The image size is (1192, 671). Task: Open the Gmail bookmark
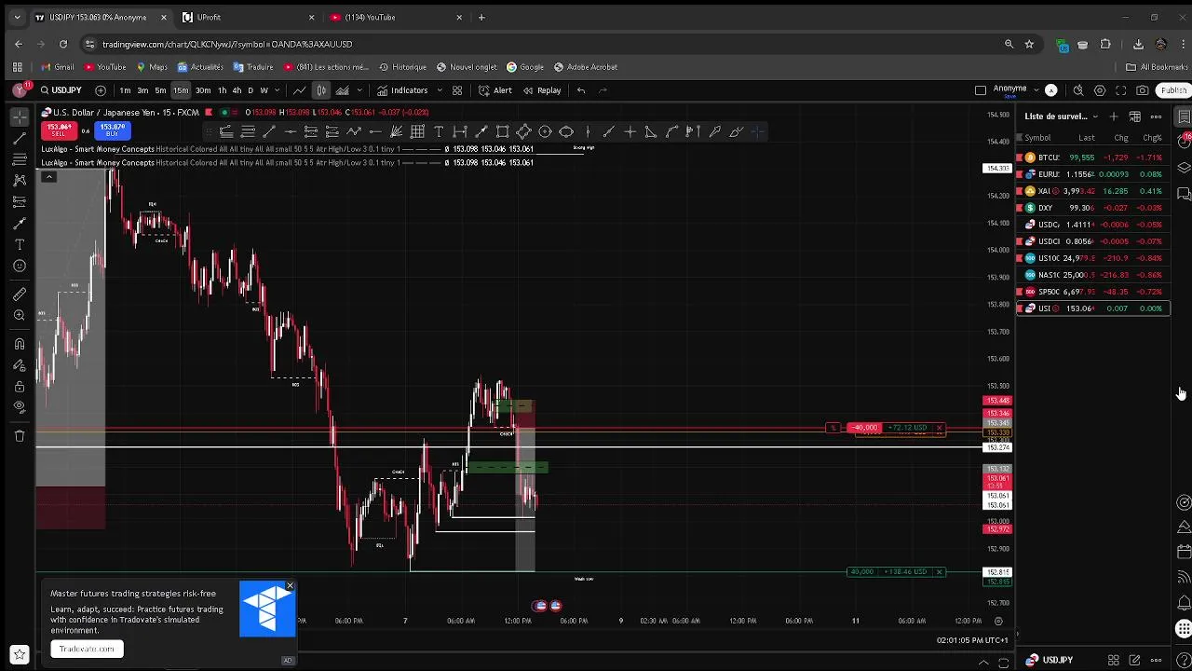(x=58, y=67)
